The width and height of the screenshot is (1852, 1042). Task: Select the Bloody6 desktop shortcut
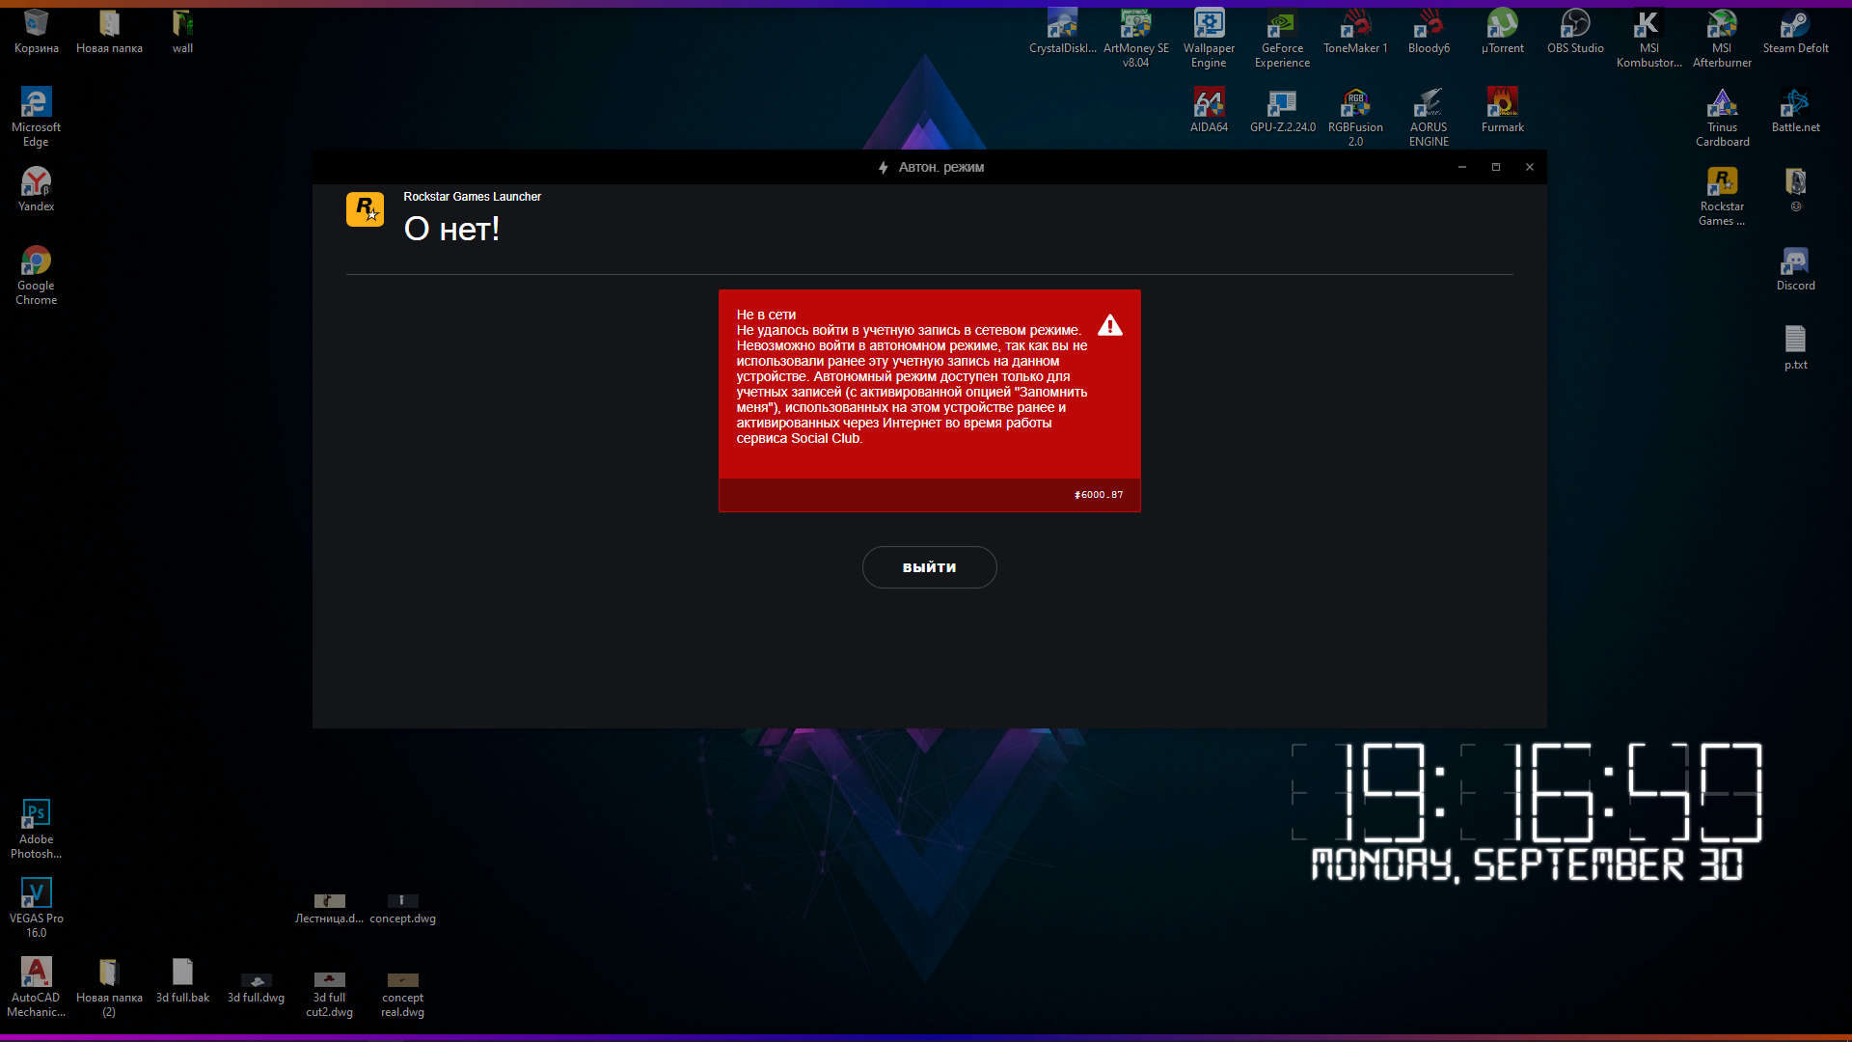(x=1429, y=31)
